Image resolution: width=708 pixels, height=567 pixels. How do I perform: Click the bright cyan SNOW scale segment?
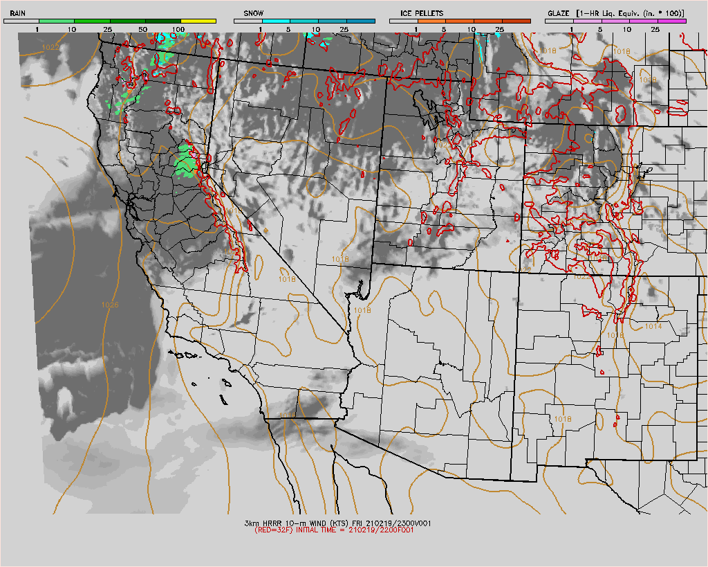[x=276, y=21]
